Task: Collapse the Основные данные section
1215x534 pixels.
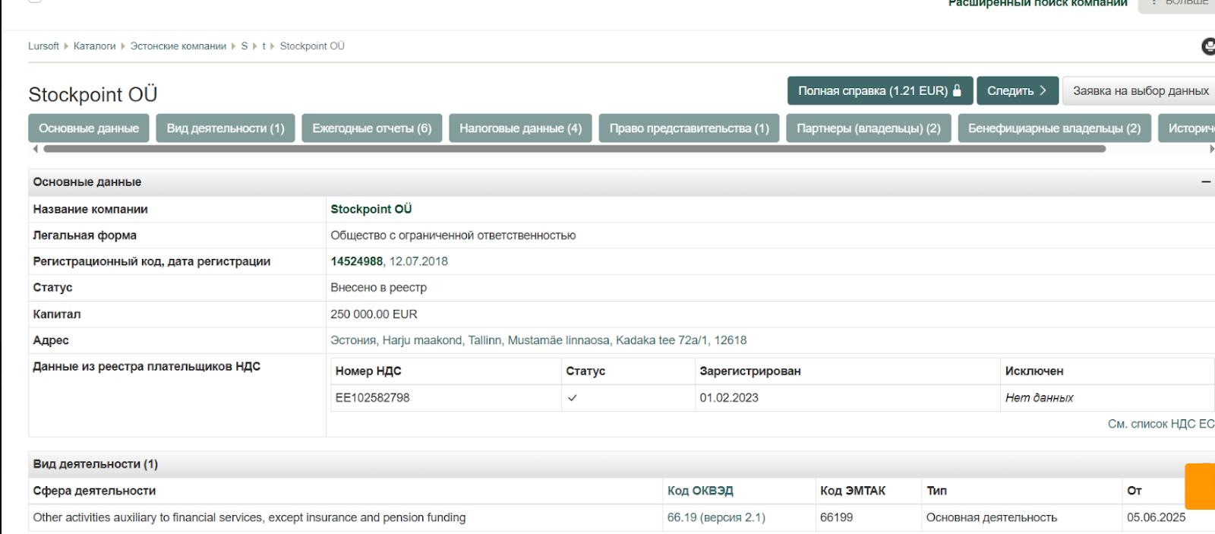Action: pos(1206,182)
